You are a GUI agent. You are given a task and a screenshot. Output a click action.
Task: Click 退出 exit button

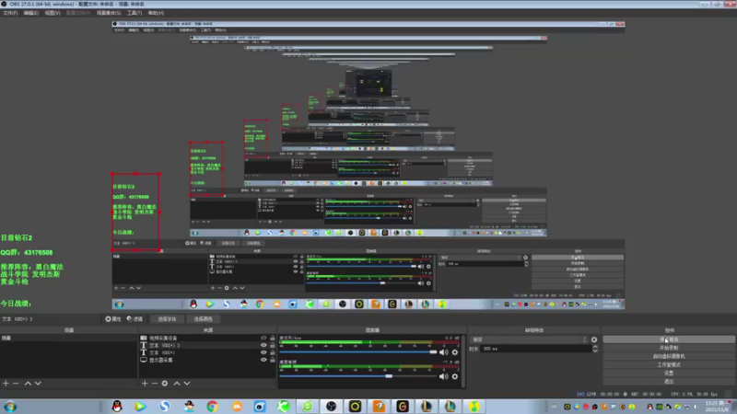coord(669,382)
